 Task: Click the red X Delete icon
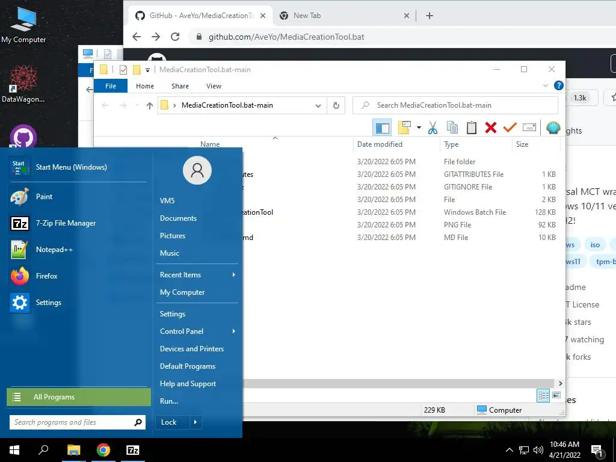pyautogui.click(x=491, y=128)
